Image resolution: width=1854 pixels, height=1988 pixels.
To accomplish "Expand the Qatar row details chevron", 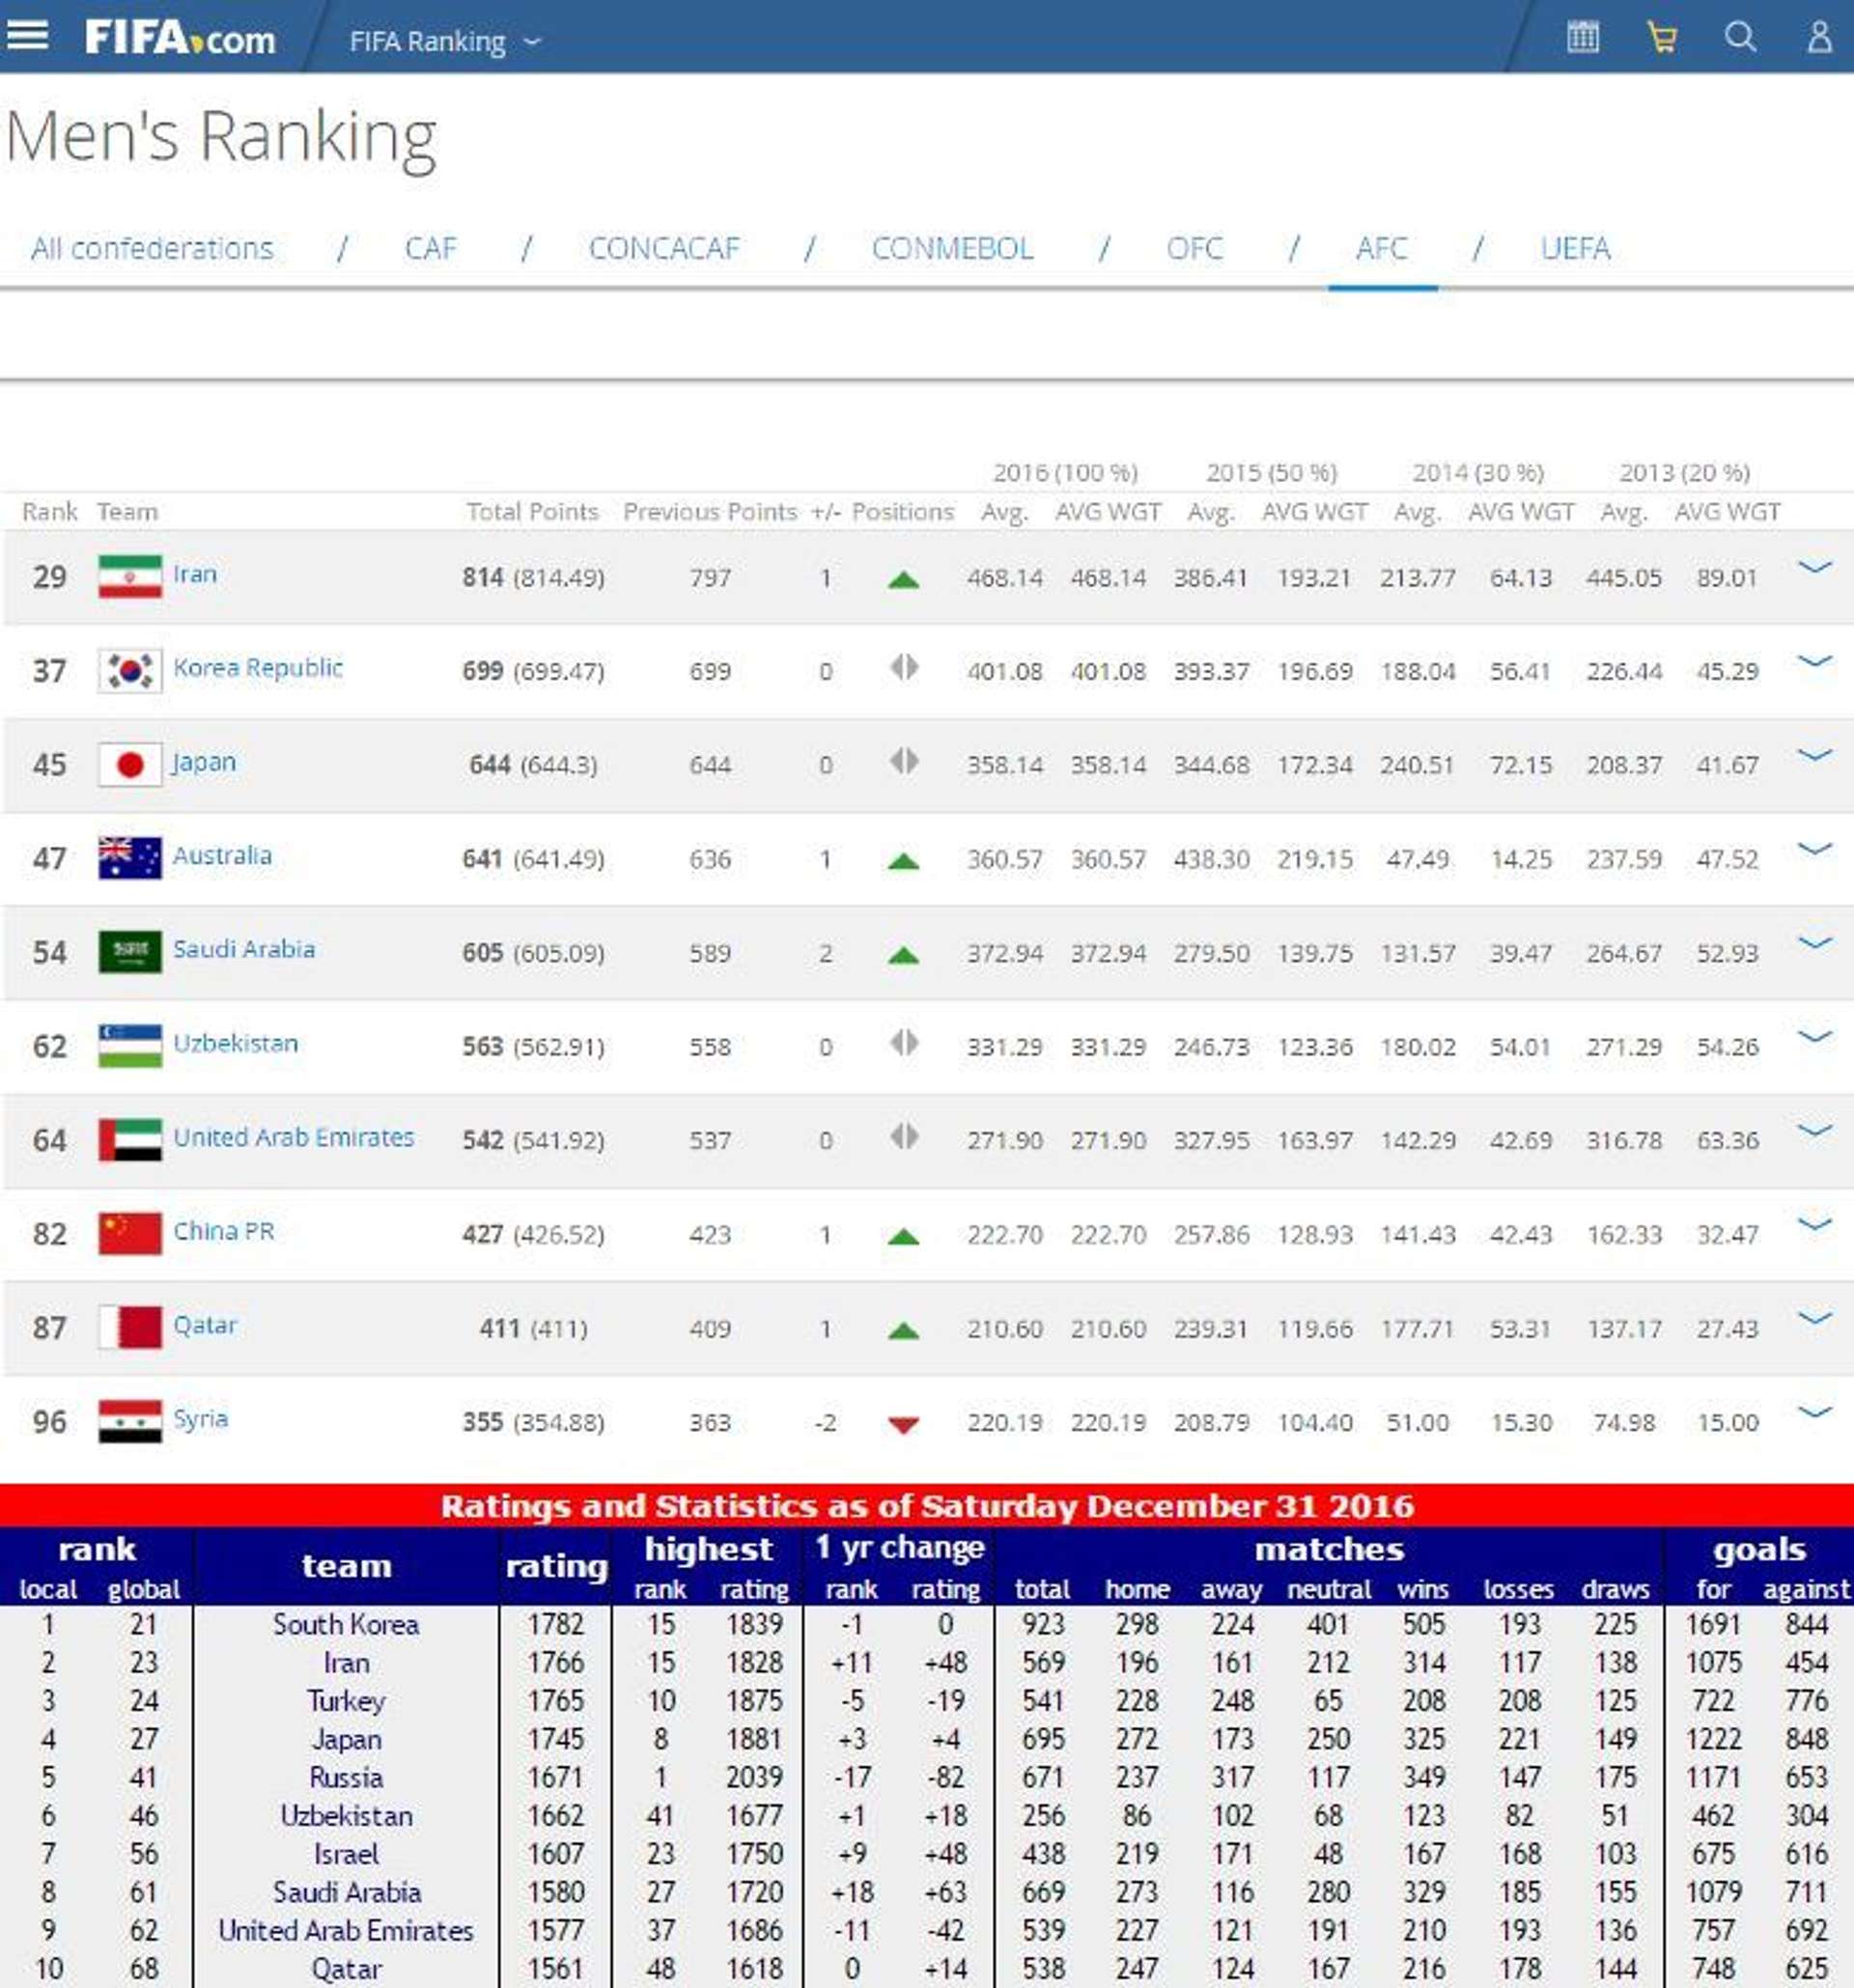I will pyautogui.click(x=1814, y=1318).
